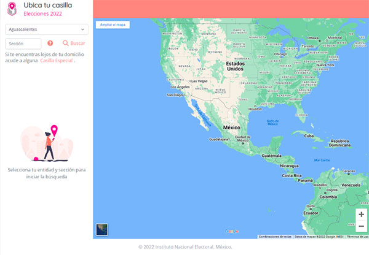Image resolution: width=369 pixels, height=255 pixels.
Task: Click the Google logo on the map
Action: [x=232, y=232]
